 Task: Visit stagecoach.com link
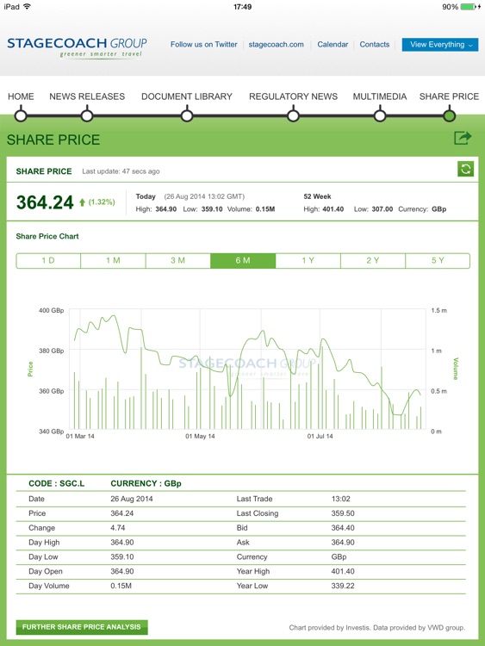point(276,45)
